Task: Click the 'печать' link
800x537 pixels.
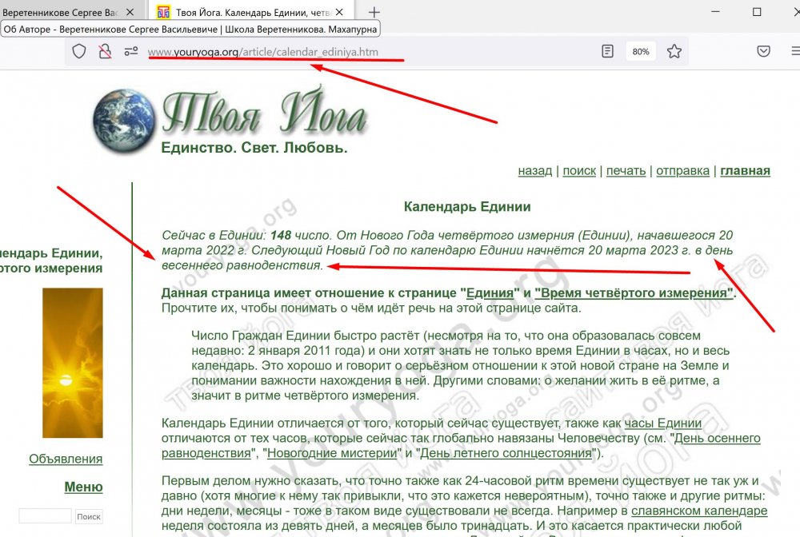Action: [626, 171]
